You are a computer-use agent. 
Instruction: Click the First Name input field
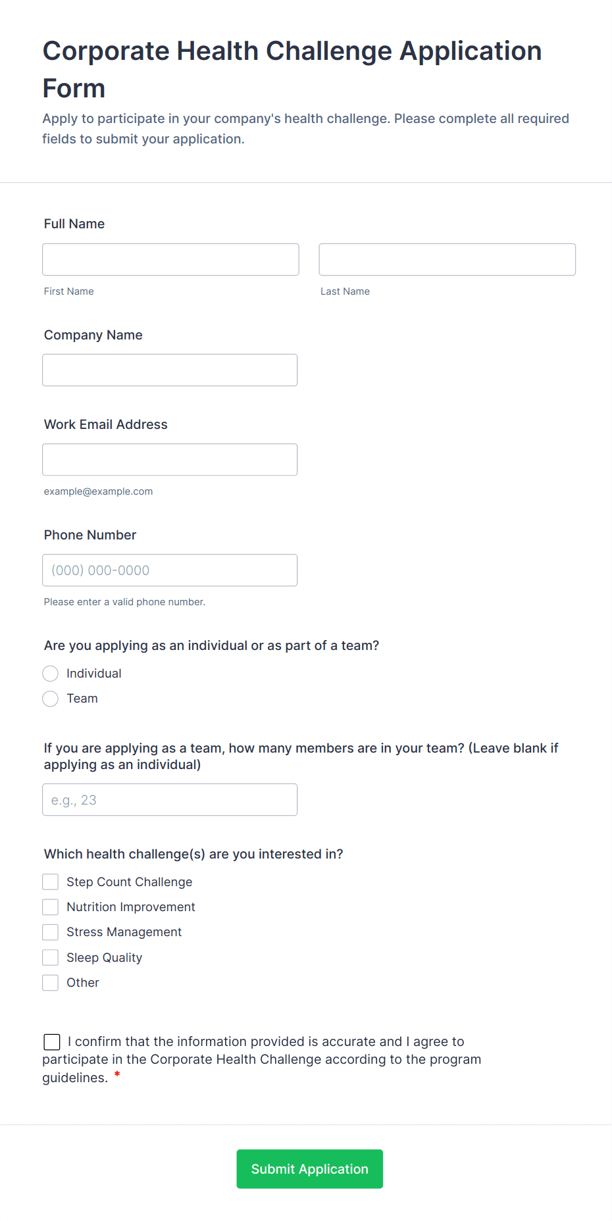tap(170, 259)
